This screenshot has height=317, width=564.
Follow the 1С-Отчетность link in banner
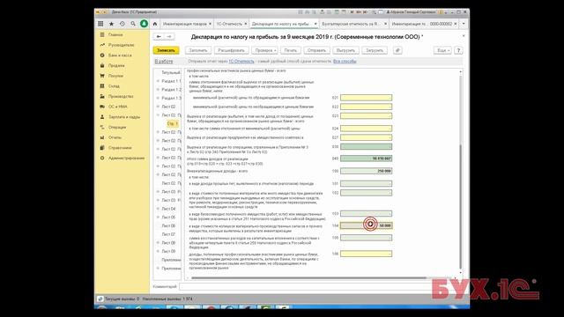coord(241,62)
